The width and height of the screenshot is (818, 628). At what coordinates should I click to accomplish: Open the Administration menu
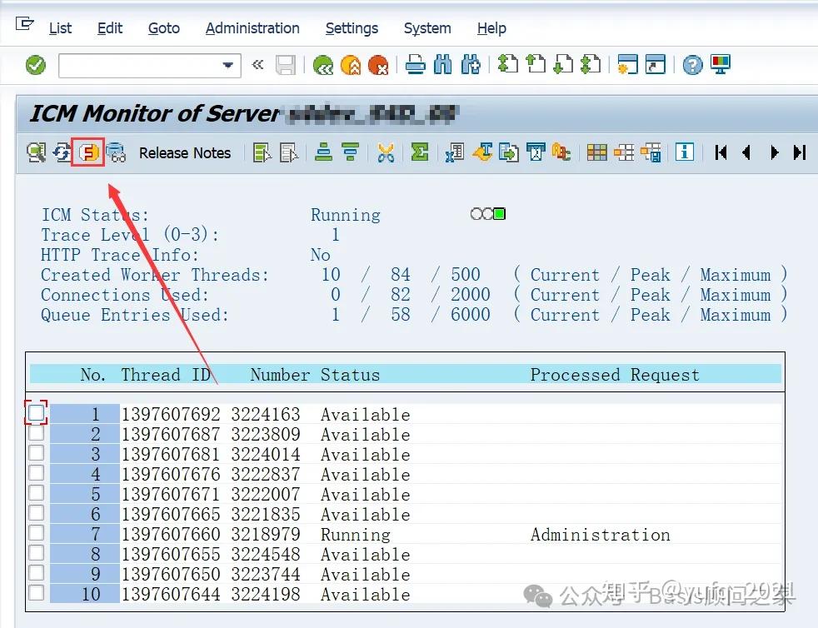pos(252,27)
